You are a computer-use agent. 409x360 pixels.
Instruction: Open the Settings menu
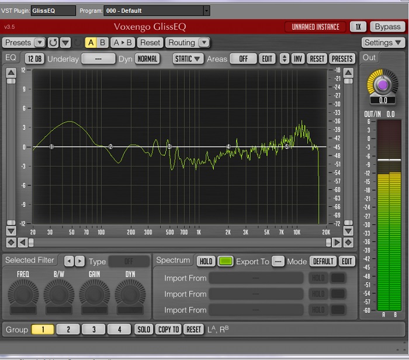[x=383, y=43]
